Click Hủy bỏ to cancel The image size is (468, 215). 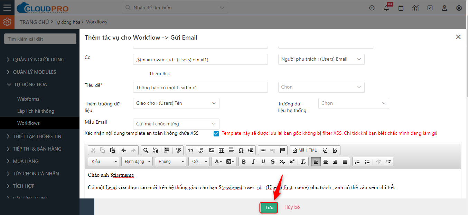[x=292, y=207]
